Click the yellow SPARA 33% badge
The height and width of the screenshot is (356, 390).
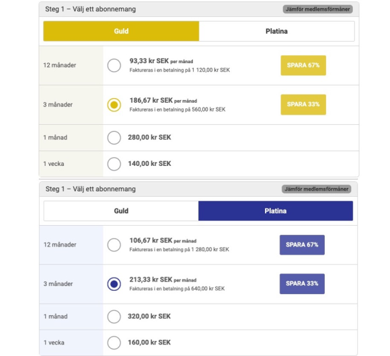coord(303,104)
